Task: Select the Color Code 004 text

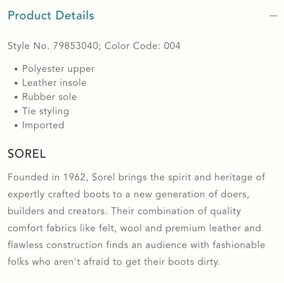Action: 142,46
